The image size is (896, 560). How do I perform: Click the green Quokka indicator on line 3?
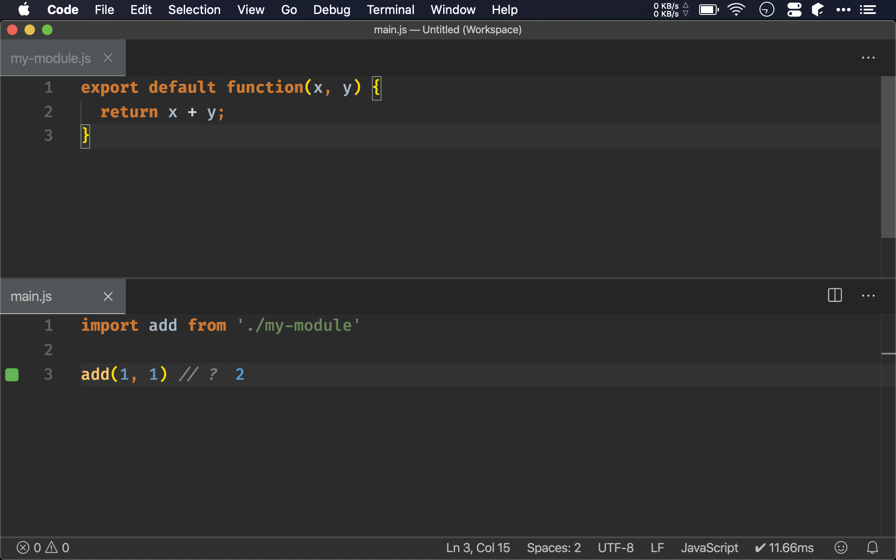coord(12,374)
